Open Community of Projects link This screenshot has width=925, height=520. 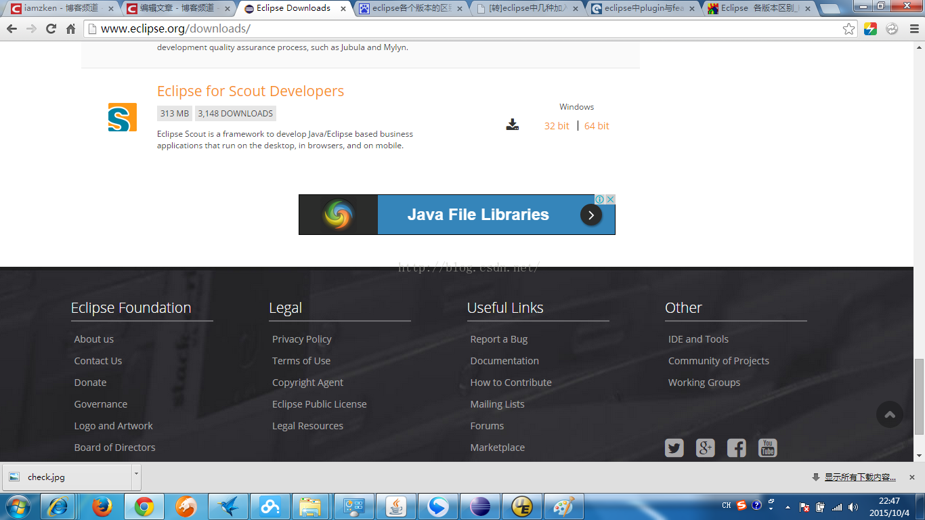coord(718,361)
